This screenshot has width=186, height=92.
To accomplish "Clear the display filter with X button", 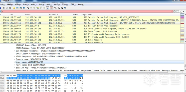I will pyautogui.click(x=175, y=11).
